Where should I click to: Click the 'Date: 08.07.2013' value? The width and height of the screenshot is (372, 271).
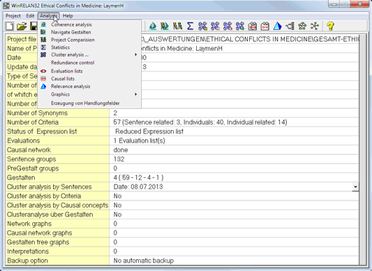pos(138,187)
